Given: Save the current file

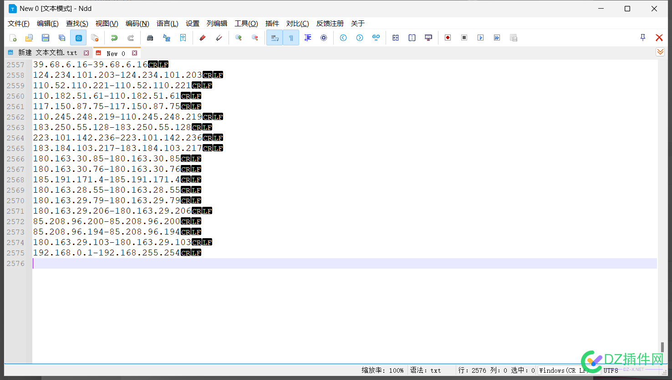Looking at the screenshot, I should point(46,38).
